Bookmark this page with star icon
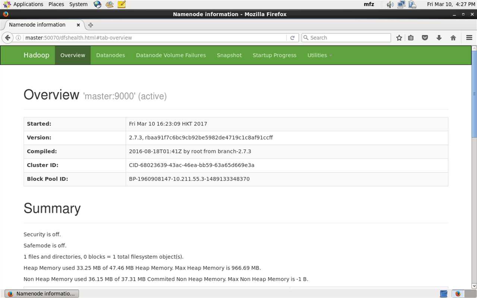This screenshot has height=298, width=477. click(x=399, y=38)
